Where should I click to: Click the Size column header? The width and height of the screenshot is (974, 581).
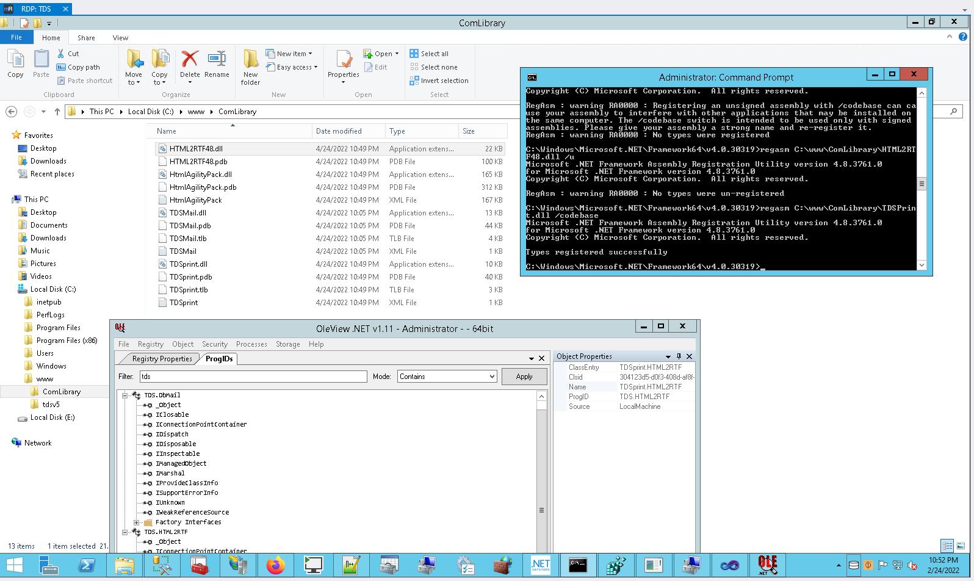click(x=482, y=131)
